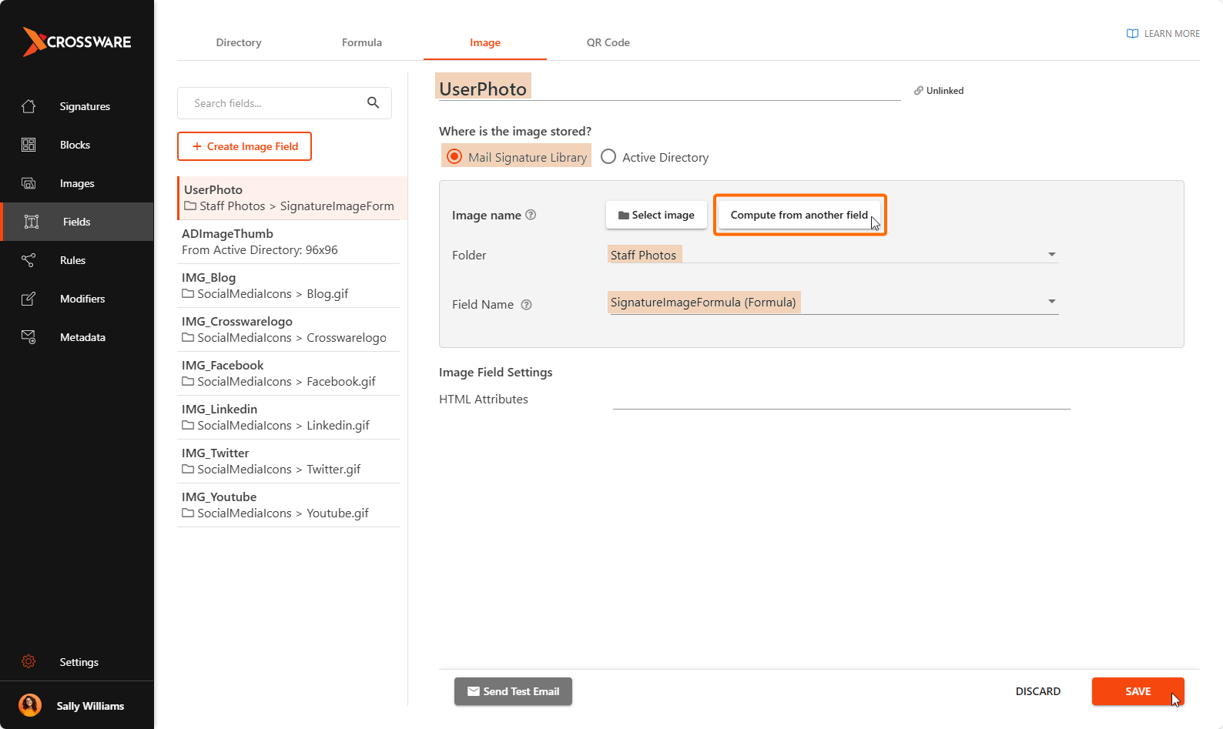1223x729 pixels.
Task: Switch to the QR Code tab
Action: [x=608, y=42]
